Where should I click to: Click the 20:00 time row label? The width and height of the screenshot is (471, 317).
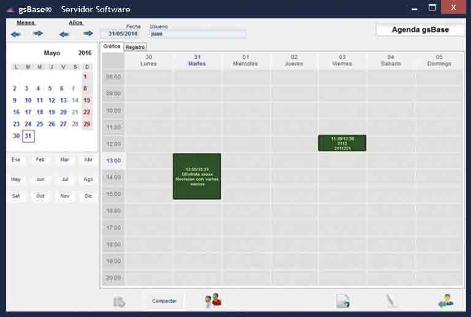(113, 278)
